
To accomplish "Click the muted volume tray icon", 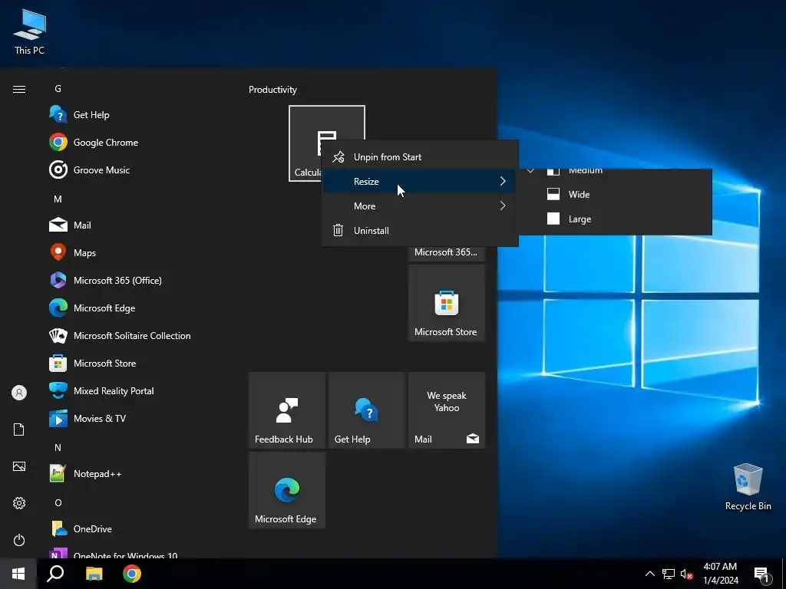I will [x=686, y=574].
